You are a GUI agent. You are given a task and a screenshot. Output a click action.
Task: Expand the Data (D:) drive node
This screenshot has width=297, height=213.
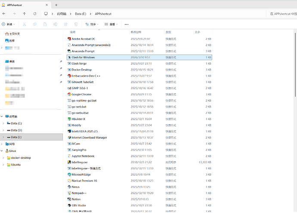(x=3, y=130)
